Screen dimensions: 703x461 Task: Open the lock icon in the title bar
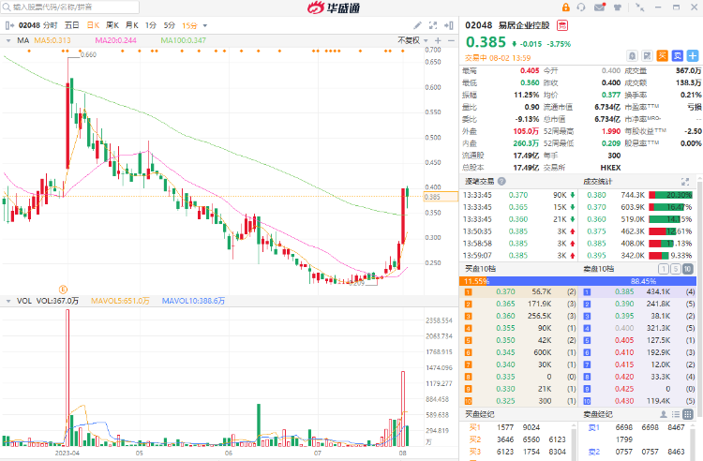[566, 7]
